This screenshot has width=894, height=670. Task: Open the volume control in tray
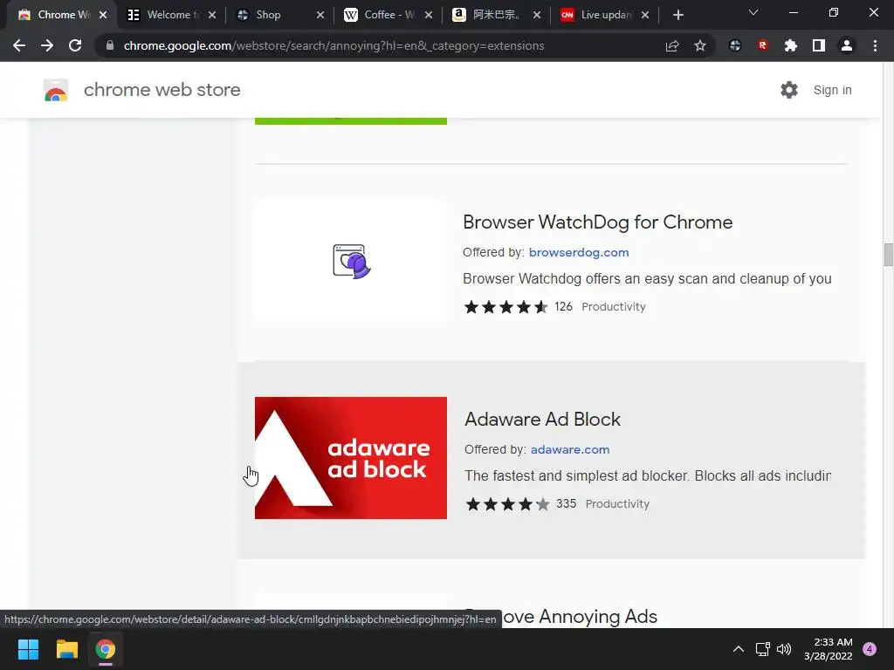784,649
